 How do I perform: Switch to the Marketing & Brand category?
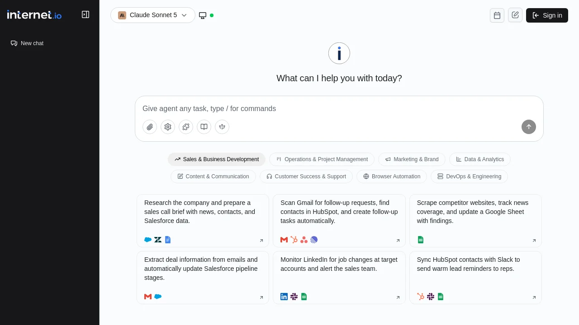pyautogui.click(x=412, y=159)
